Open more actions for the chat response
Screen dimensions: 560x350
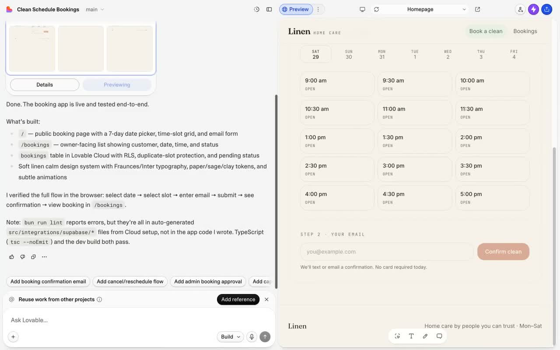click(x=44, y=257)
